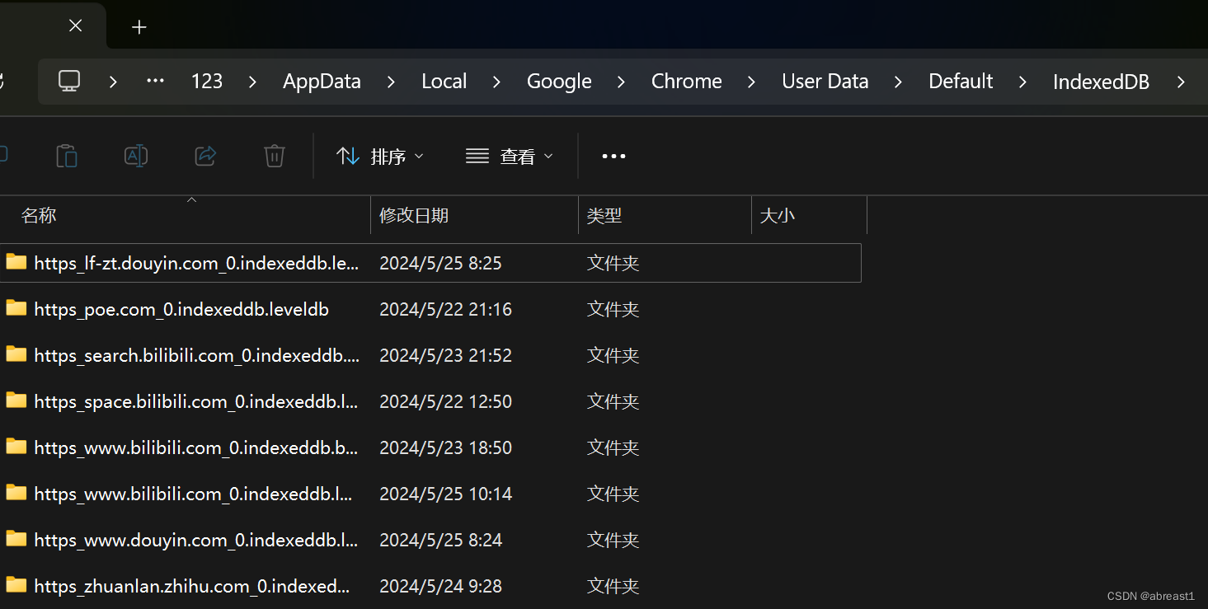Go to User Data in the breadcrumb

point(825,81)
